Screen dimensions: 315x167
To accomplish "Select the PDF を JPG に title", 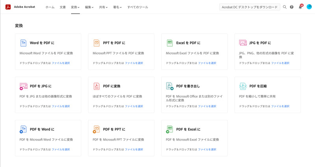I will click(x=41, y=86).
